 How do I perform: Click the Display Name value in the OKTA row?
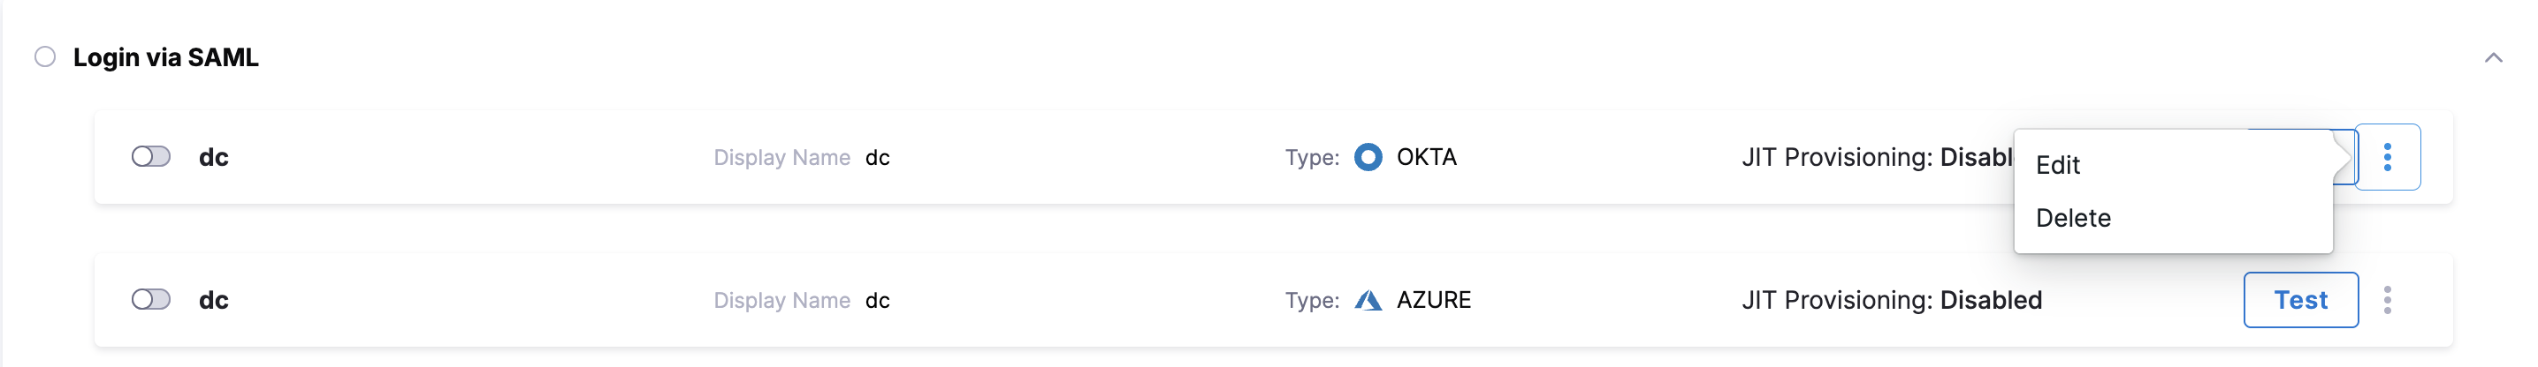pyautogui.click(x=877, y=157)
